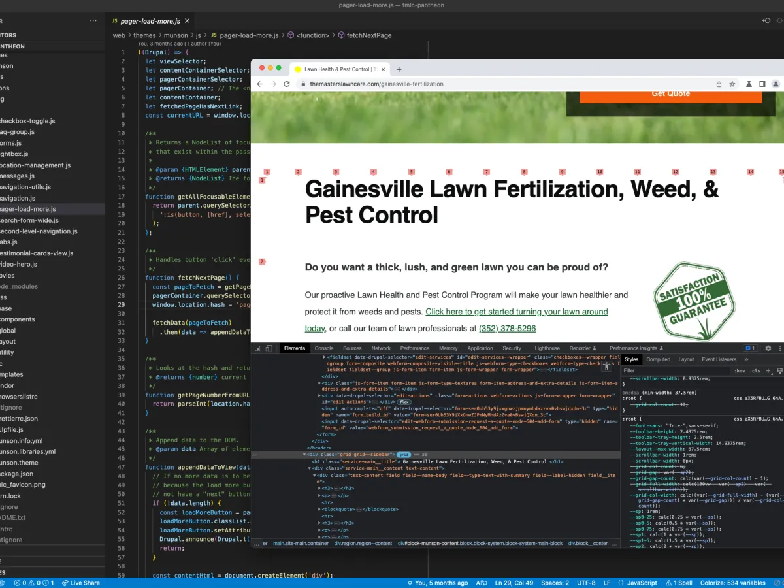Click the 'Click here to get started' link
The width and height of the screenshot is (784, 588).
pos(516,312)
